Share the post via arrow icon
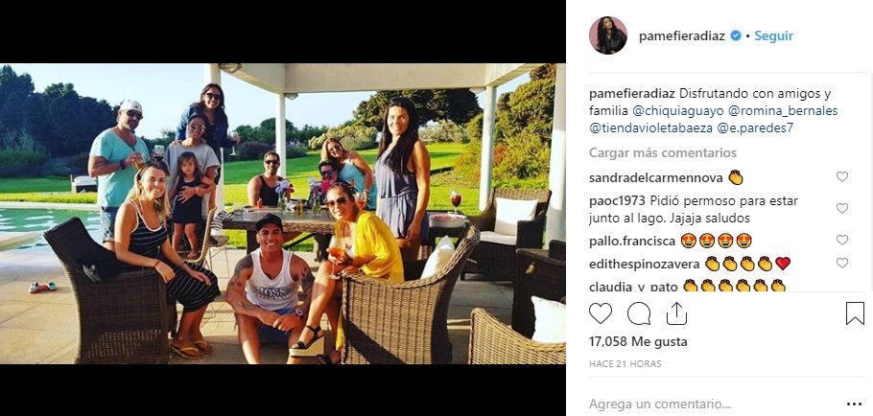 [676, 313]
